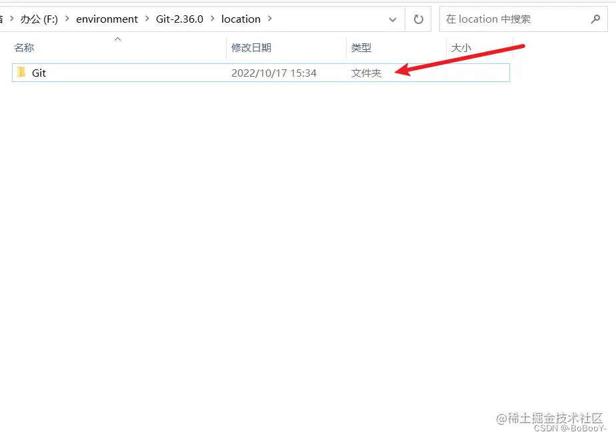Click the 文件夹 type cell
616x438 pixels.
[x=366, y=73]
